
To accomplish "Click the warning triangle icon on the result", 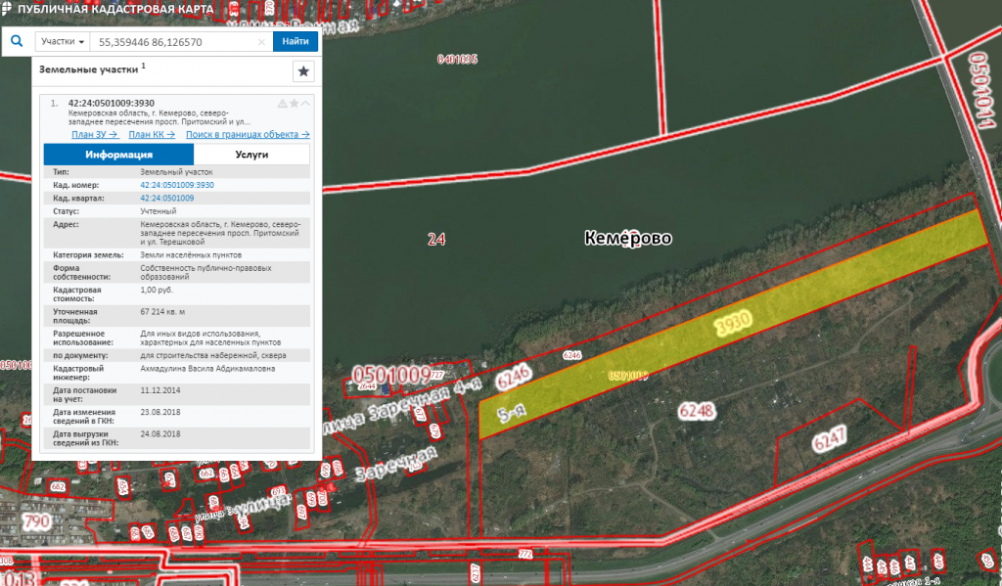I will pos(282,103).
